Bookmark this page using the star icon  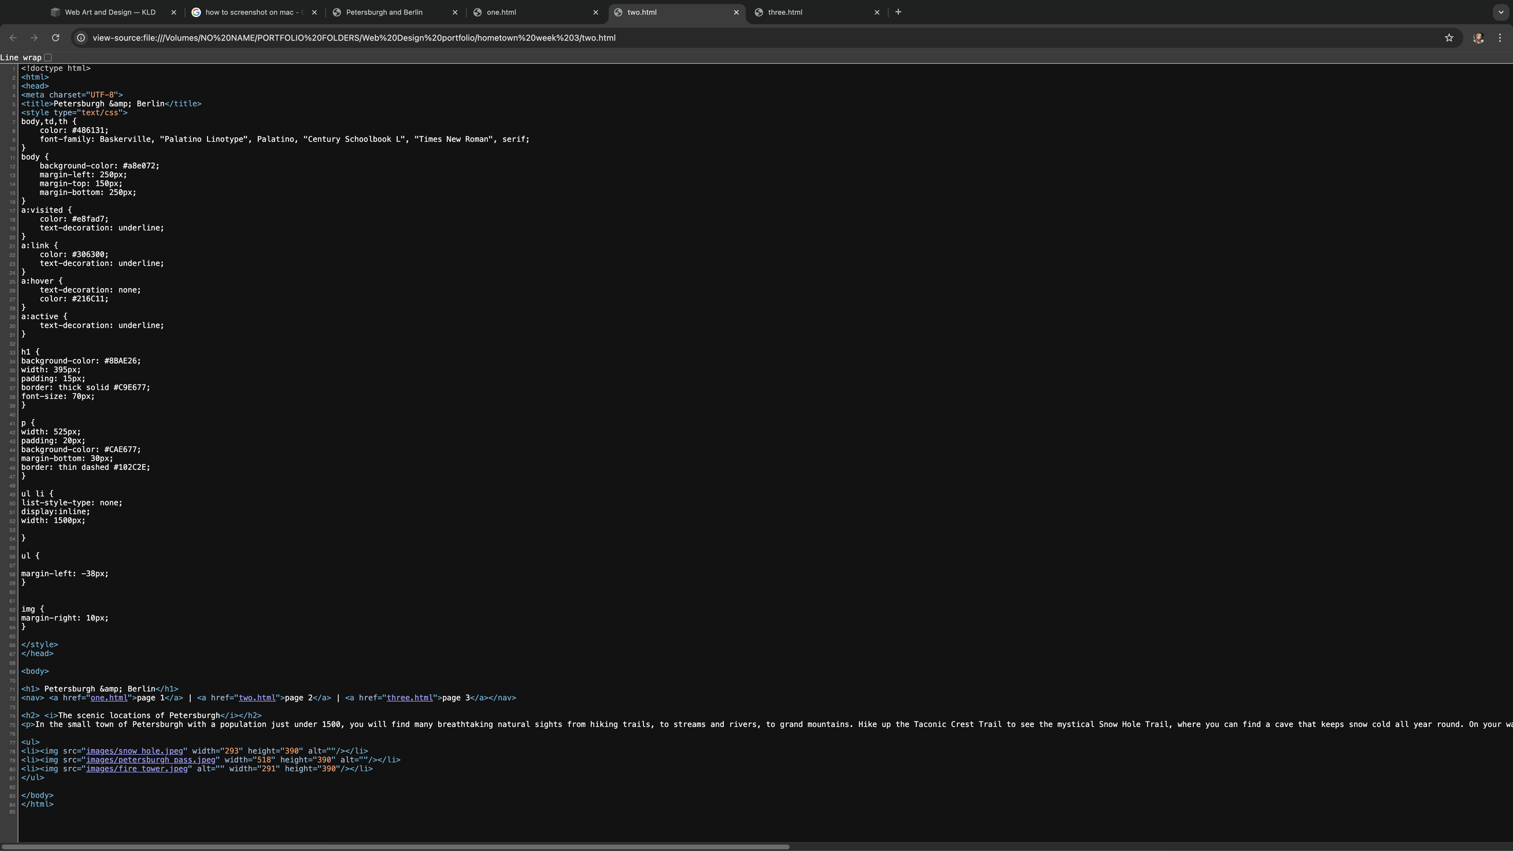1448,38
